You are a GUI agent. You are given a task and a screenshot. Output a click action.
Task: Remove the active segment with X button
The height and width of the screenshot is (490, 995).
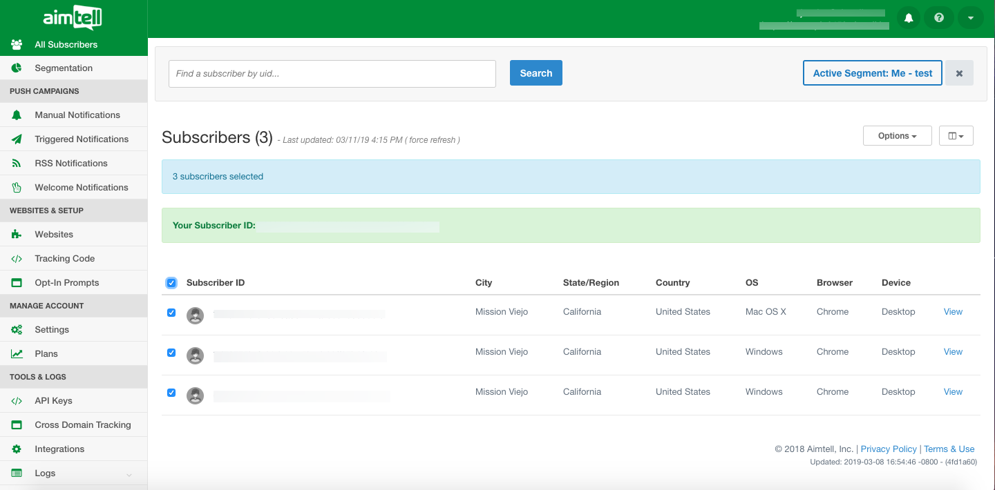click(x=959, y=73)
